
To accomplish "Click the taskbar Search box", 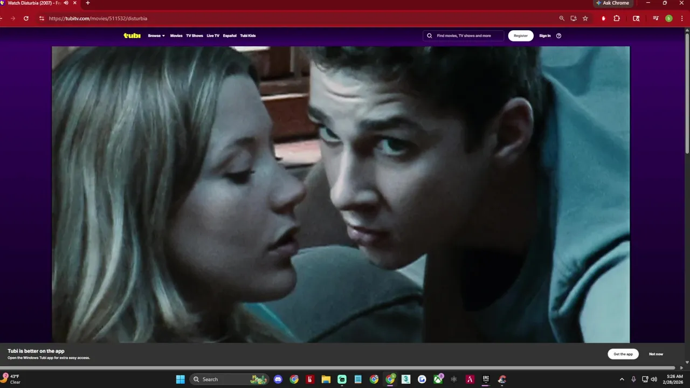I will [x=230, y=379].
